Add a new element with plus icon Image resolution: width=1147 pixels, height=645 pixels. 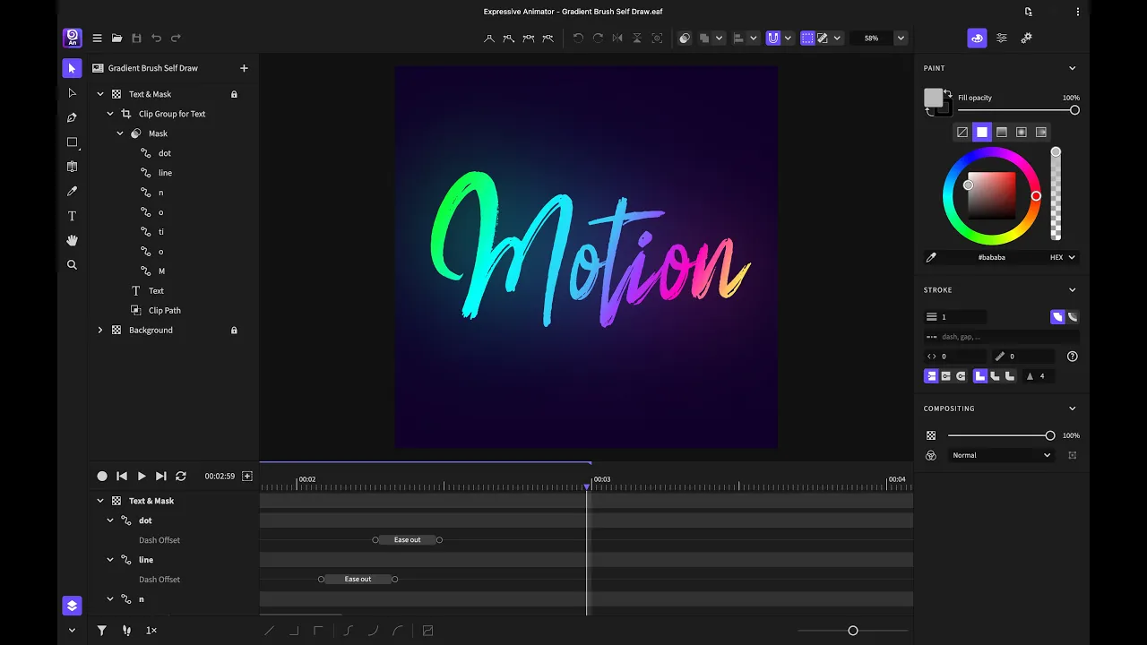tap(244, 68)
